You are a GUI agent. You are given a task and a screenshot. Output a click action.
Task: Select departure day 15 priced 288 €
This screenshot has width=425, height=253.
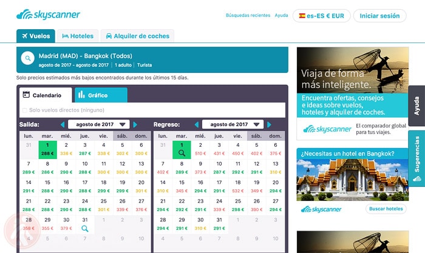[x=47, y=187]
